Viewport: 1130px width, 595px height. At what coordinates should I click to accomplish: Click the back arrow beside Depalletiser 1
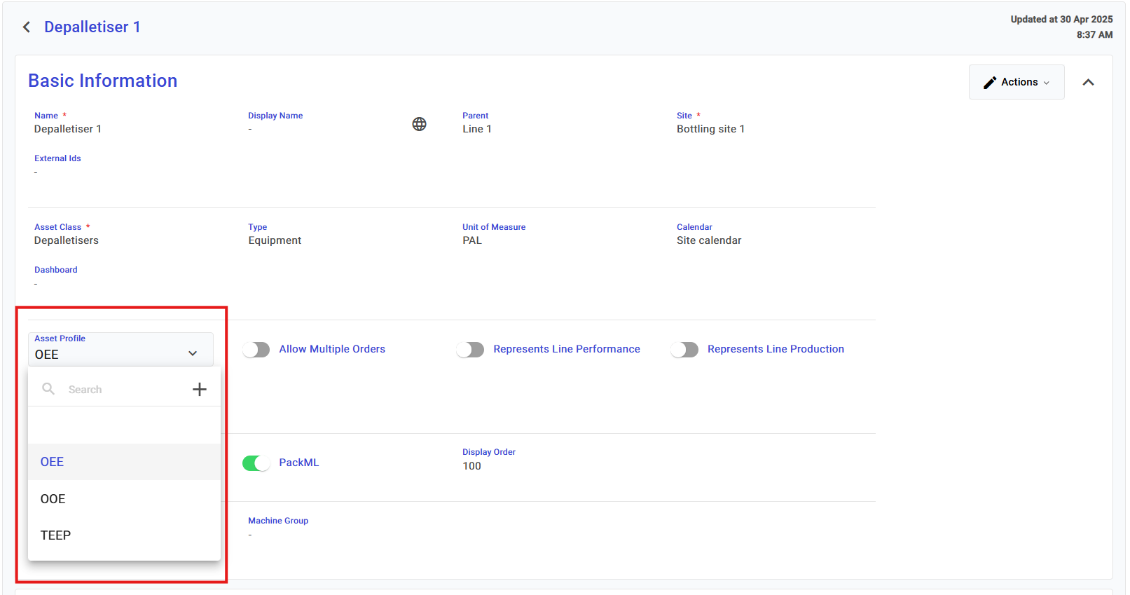coord(27,27)
